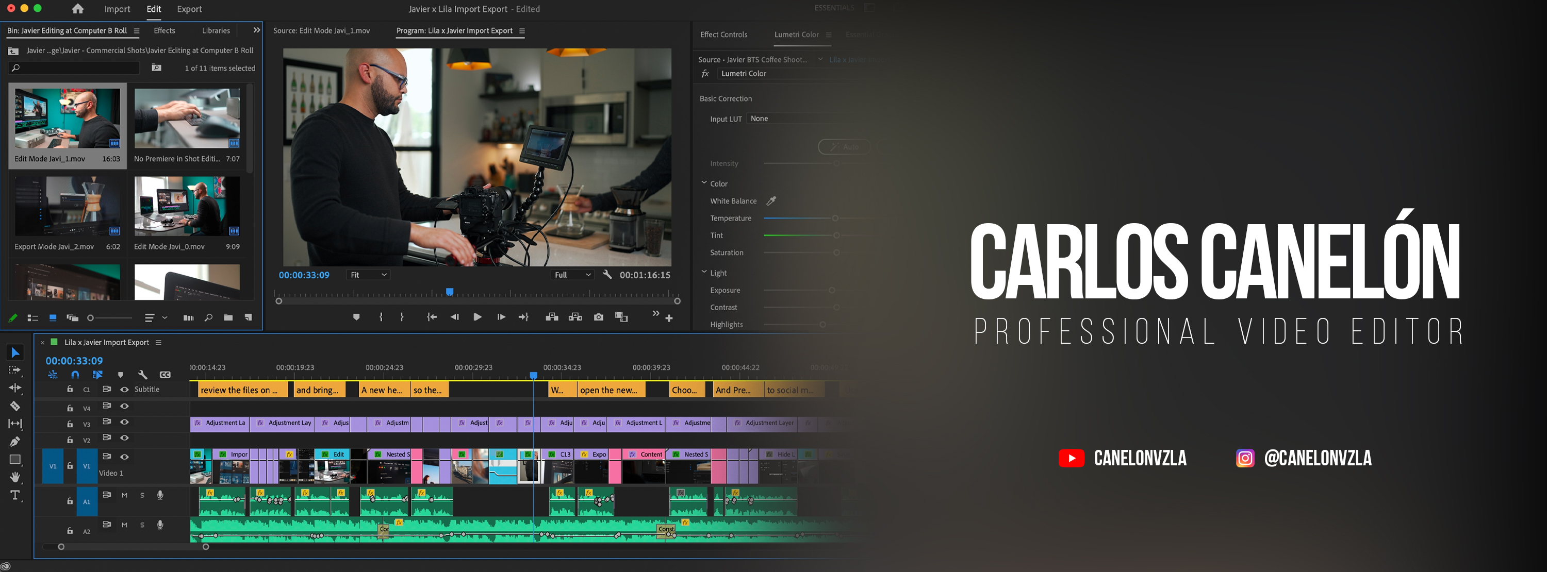Click the Export Frame camera icon
The height and width of the screenshot is (572, 1547).
pos(598,317)
